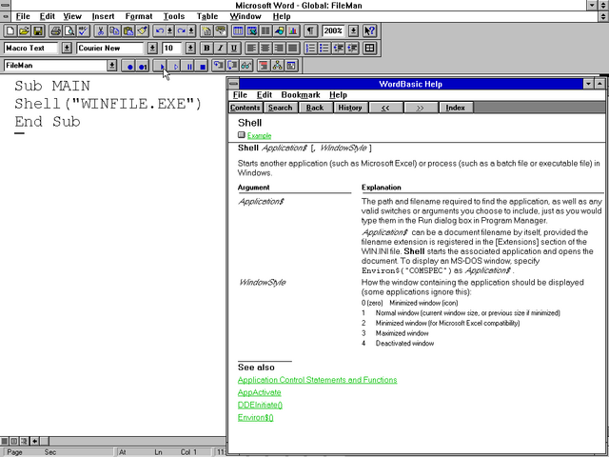The image size is (609, 457).
Task: Open the Window menu in Word
Action: (x=246, y=16)
